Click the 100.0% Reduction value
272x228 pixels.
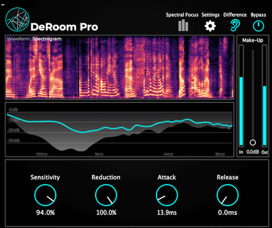click(106, 212)
